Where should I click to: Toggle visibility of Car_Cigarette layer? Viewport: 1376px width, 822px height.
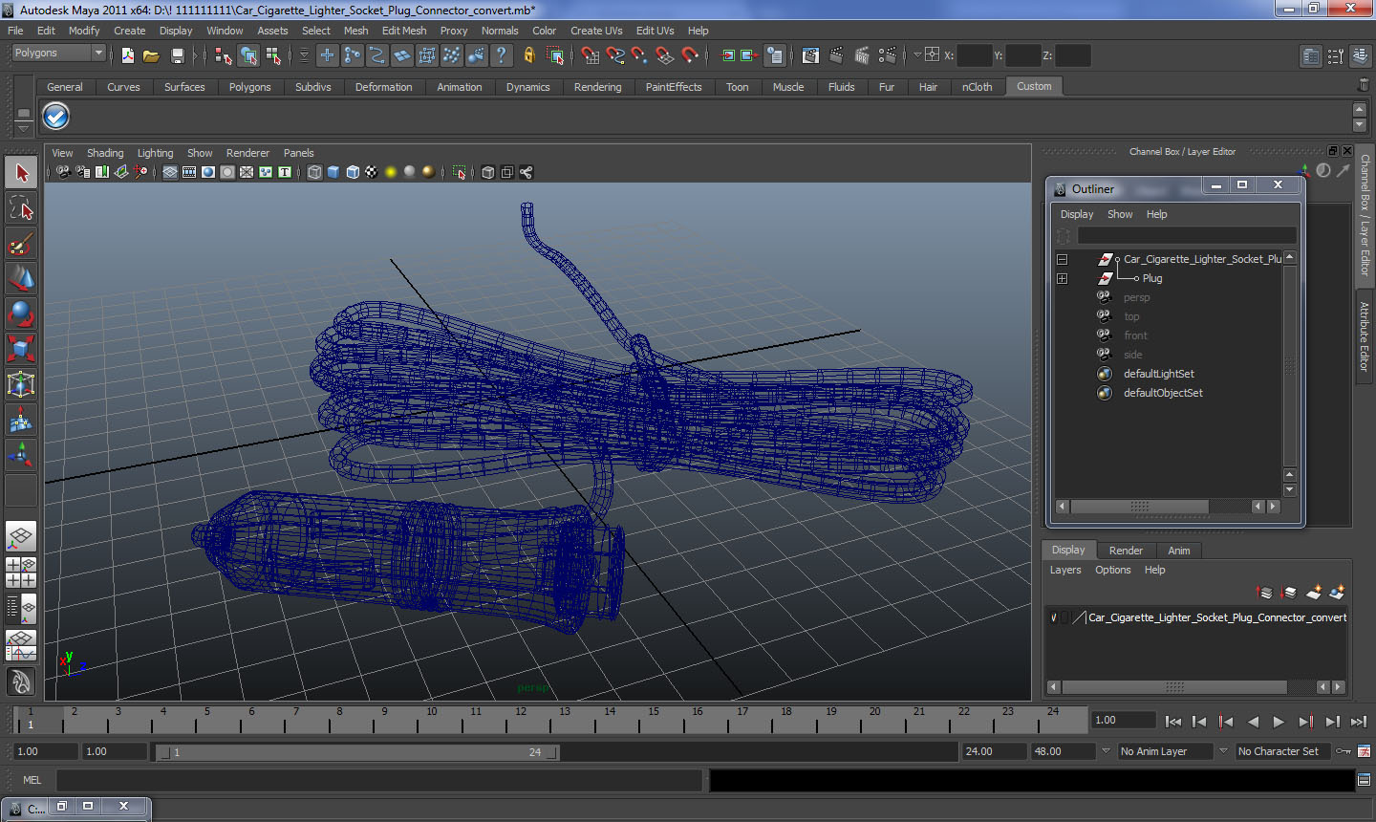click(x=1054, y=617)
